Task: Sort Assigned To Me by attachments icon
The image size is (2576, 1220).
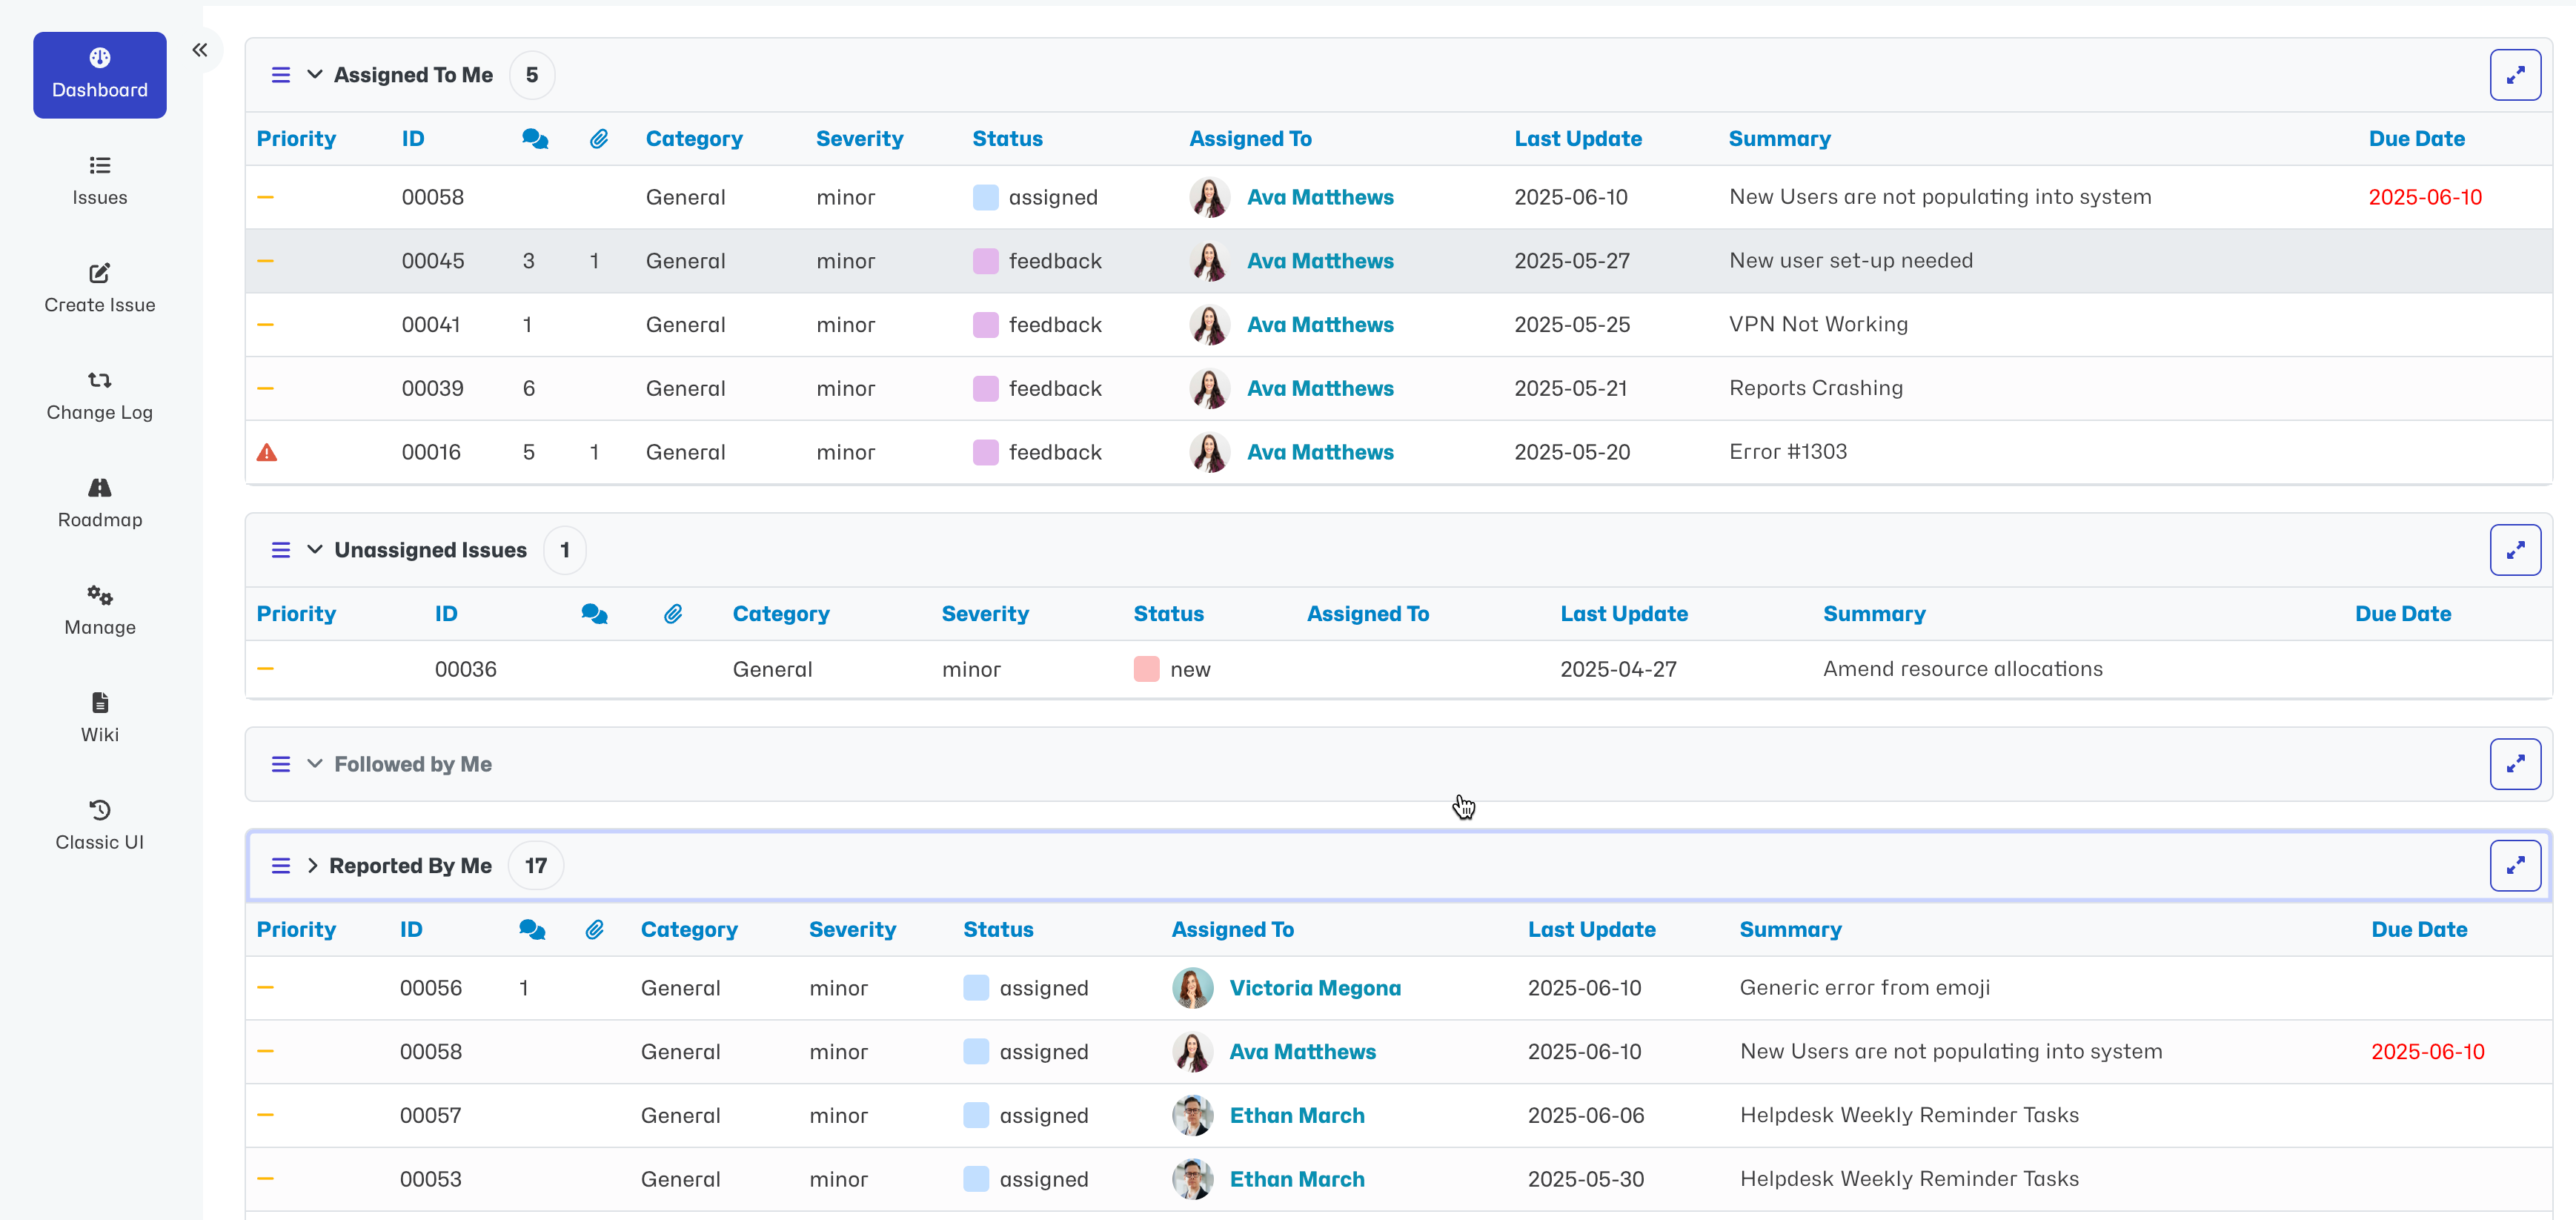Action: (598, 139)
